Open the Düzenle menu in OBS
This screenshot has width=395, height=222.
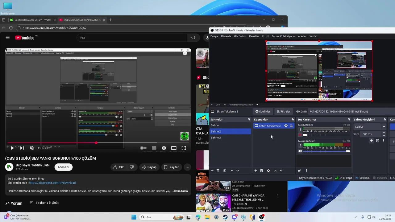(226, 36)
